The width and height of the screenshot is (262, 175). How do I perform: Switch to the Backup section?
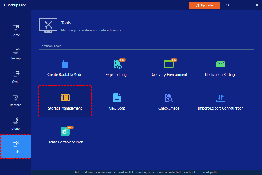[16, 54]
